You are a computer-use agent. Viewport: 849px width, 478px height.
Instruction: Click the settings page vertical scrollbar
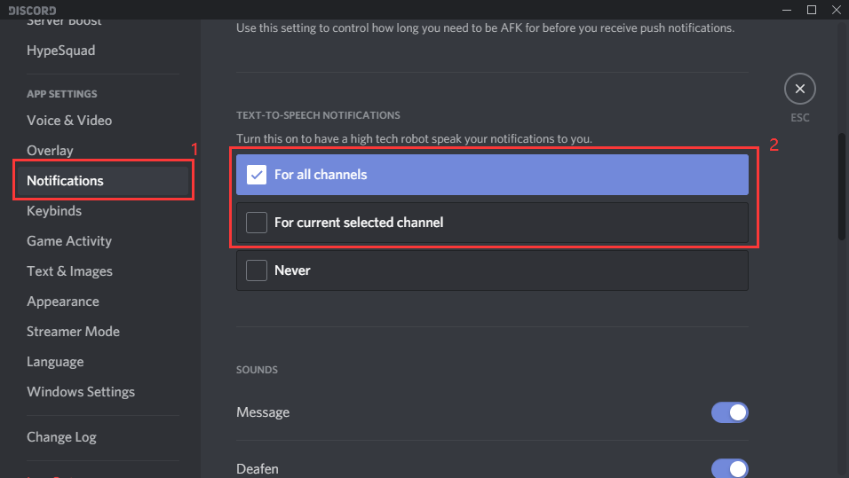point(843,186)
